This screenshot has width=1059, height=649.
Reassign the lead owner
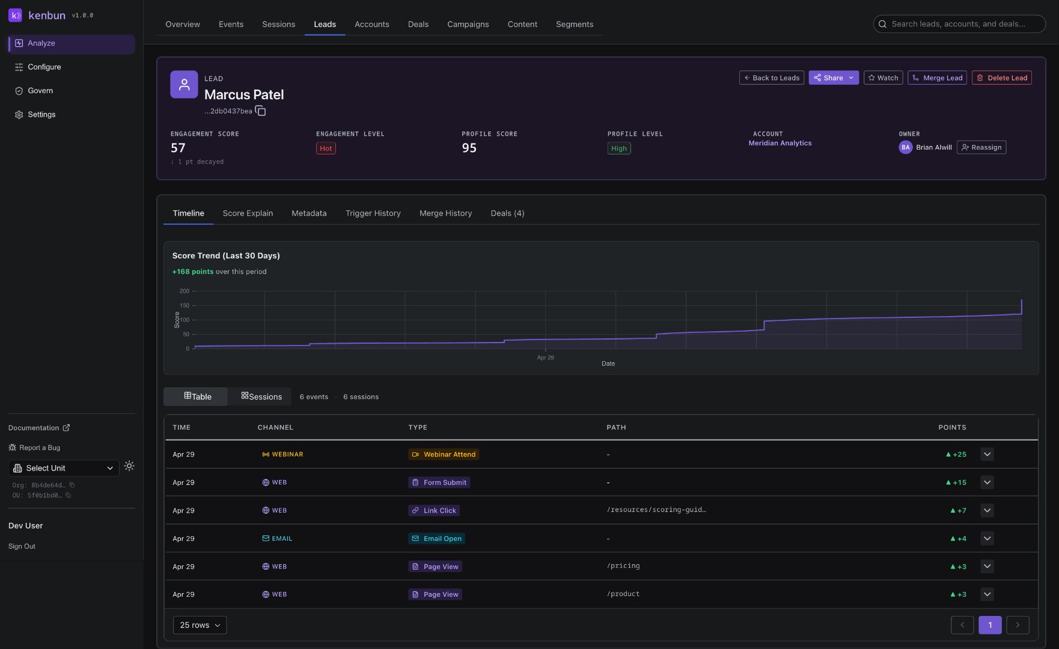point(981,147)
